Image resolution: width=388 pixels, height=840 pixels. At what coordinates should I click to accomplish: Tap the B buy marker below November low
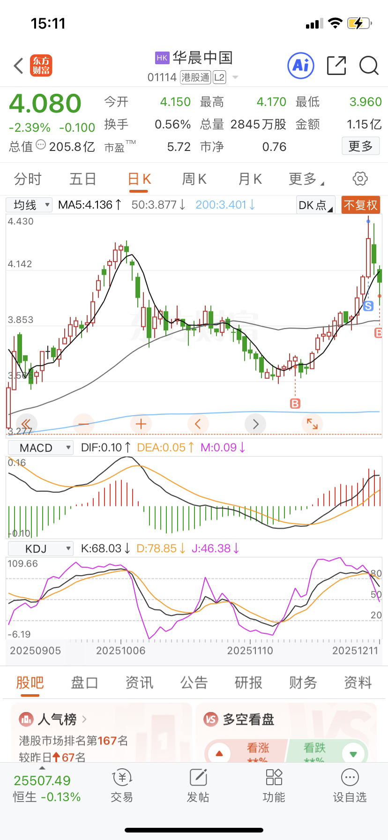(295, 404)
